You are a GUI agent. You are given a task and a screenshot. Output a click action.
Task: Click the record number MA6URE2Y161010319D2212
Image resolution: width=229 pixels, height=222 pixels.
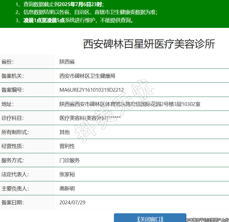(92, 90)
